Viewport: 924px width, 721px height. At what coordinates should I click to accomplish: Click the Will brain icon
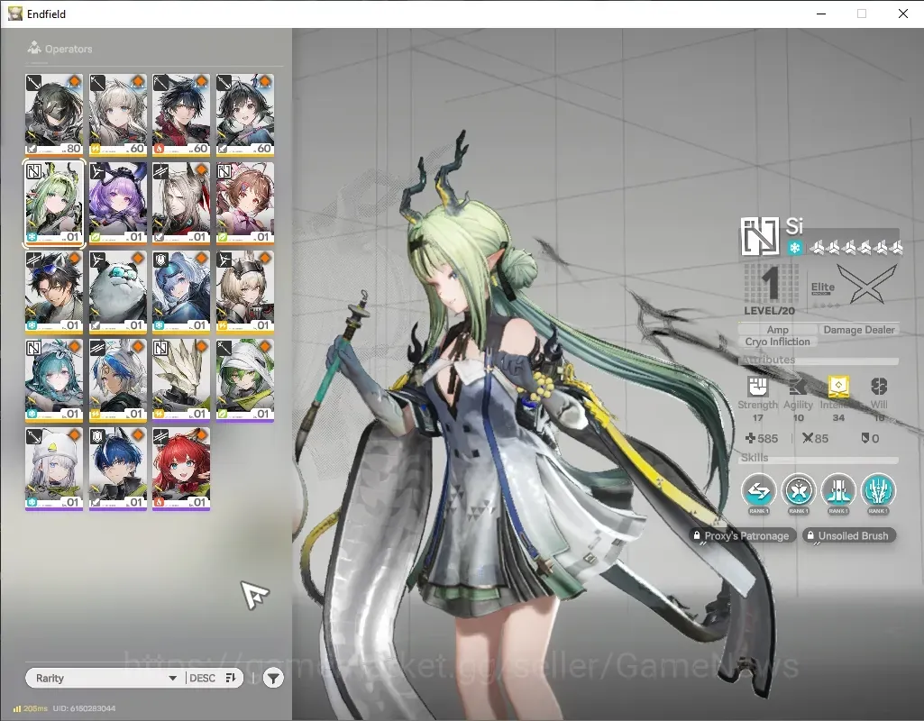(879, 387)
